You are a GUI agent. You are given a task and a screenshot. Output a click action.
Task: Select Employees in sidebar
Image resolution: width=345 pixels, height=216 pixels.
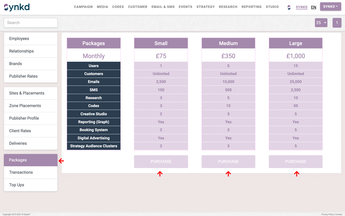pos(19,39)
